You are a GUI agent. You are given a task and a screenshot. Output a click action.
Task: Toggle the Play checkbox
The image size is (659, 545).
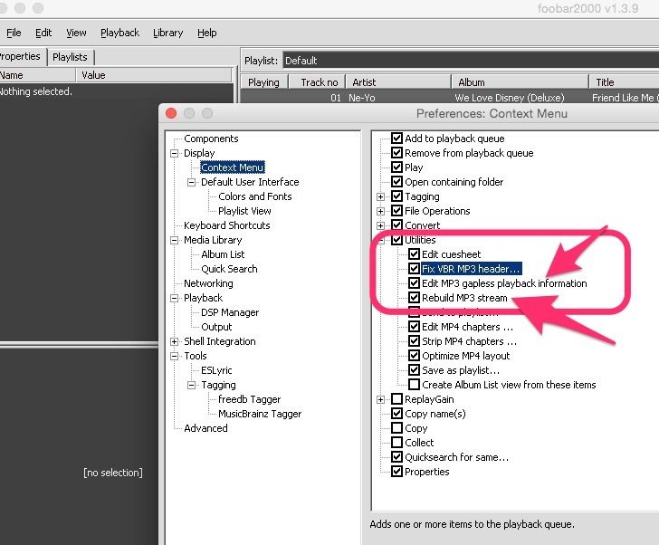pyautogui.click(x=396, y=167)
